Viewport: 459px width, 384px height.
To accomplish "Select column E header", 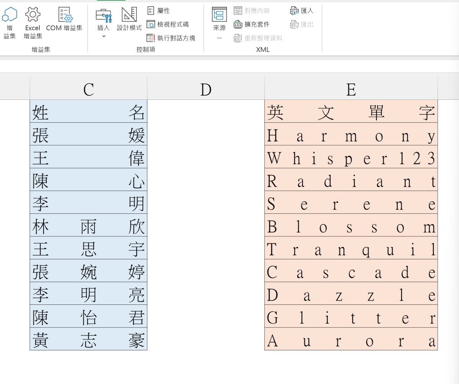I will tap(351, 89).
